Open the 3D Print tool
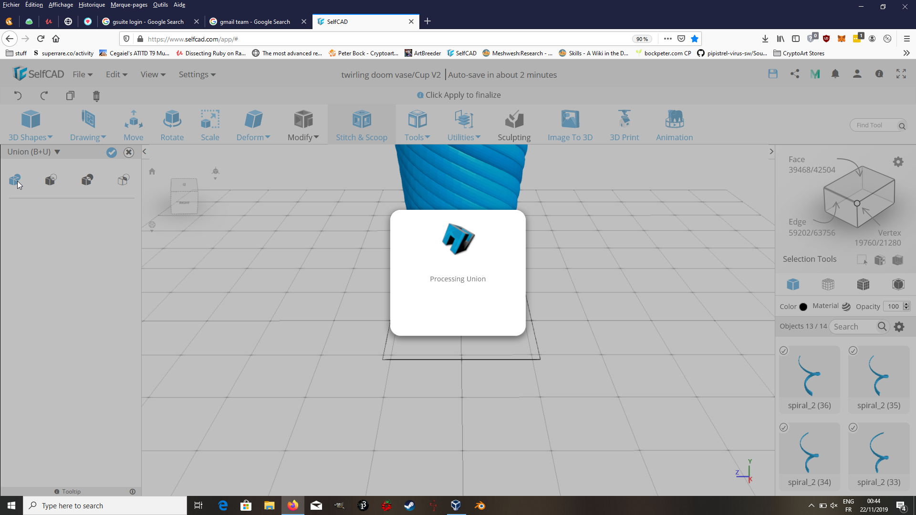This screenshot has width=916, height=515. coord(624,125)
